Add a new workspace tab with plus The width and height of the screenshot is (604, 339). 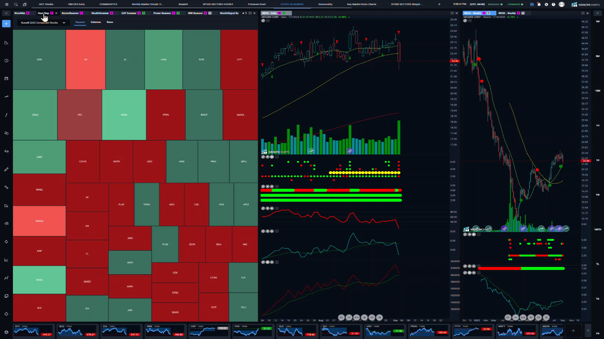pyautogui.click(x=439, y=4)
